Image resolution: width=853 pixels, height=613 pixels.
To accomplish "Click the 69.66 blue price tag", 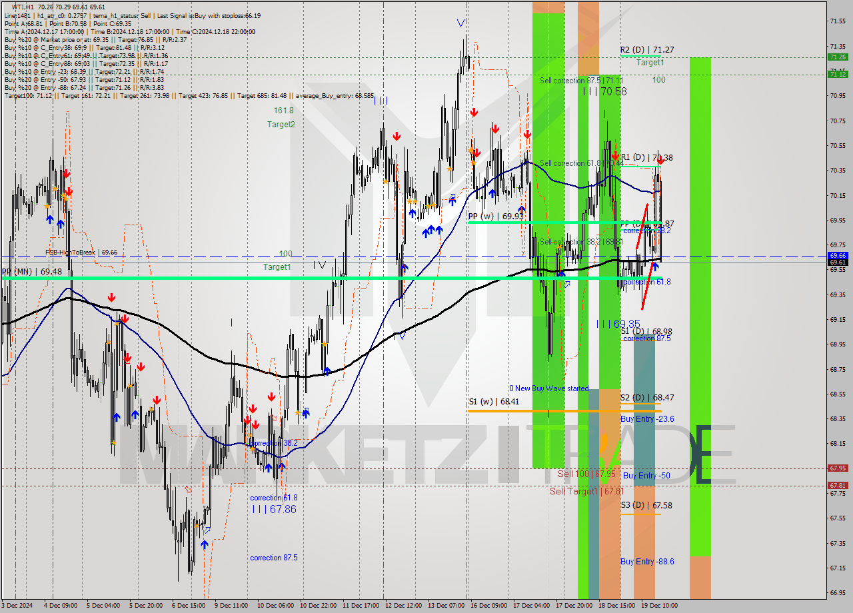I will tap(838, 255).
